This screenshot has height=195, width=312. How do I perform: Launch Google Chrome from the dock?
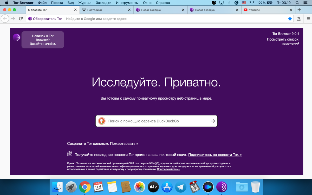point(85,187)
